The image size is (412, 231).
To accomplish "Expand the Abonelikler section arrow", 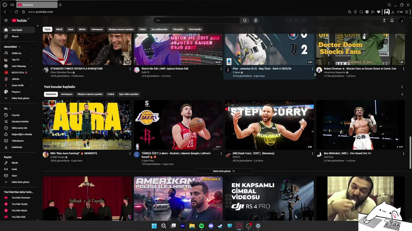I will click(x=20, y=47).
